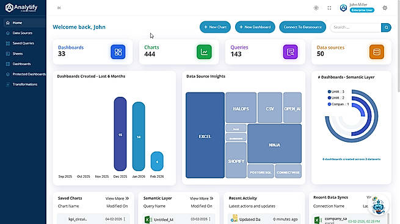The height and width of the screenshot is (224, 400).
Task: Enter fullscreen mode via the expand icon
Action: pos(329,8)
